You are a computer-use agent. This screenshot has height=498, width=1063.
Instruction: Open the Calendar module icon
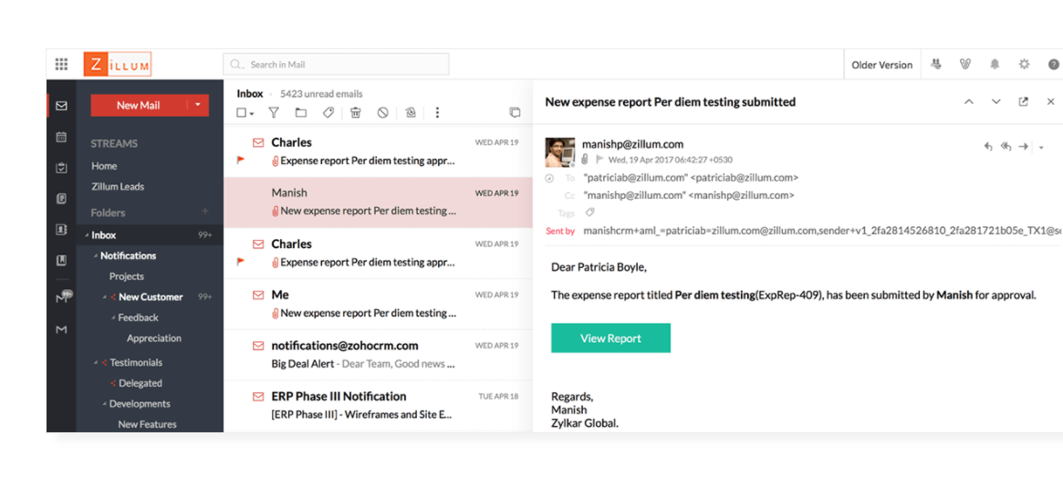tap(62, 137)
